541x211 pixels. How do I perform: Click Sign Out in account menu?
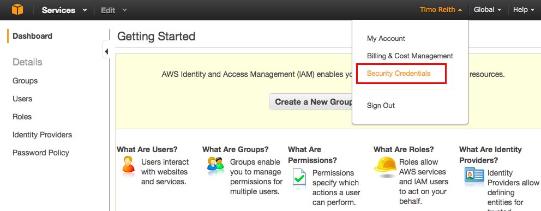[381, 106]
